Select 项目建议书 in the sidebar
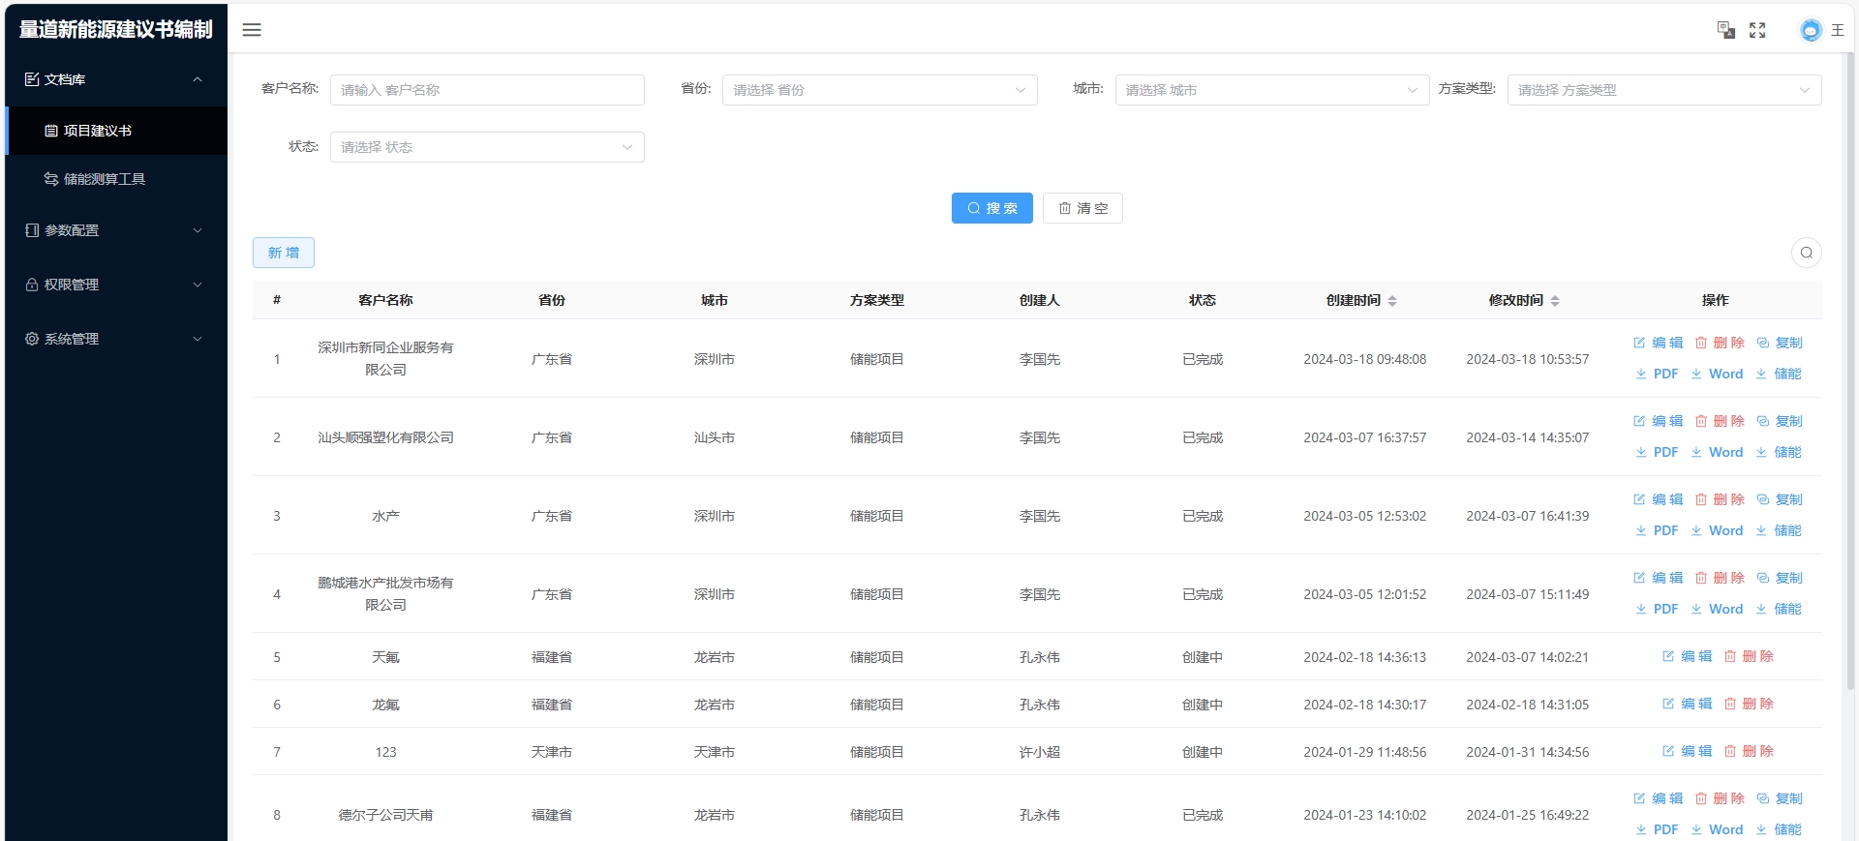 [x=116, y=131]
